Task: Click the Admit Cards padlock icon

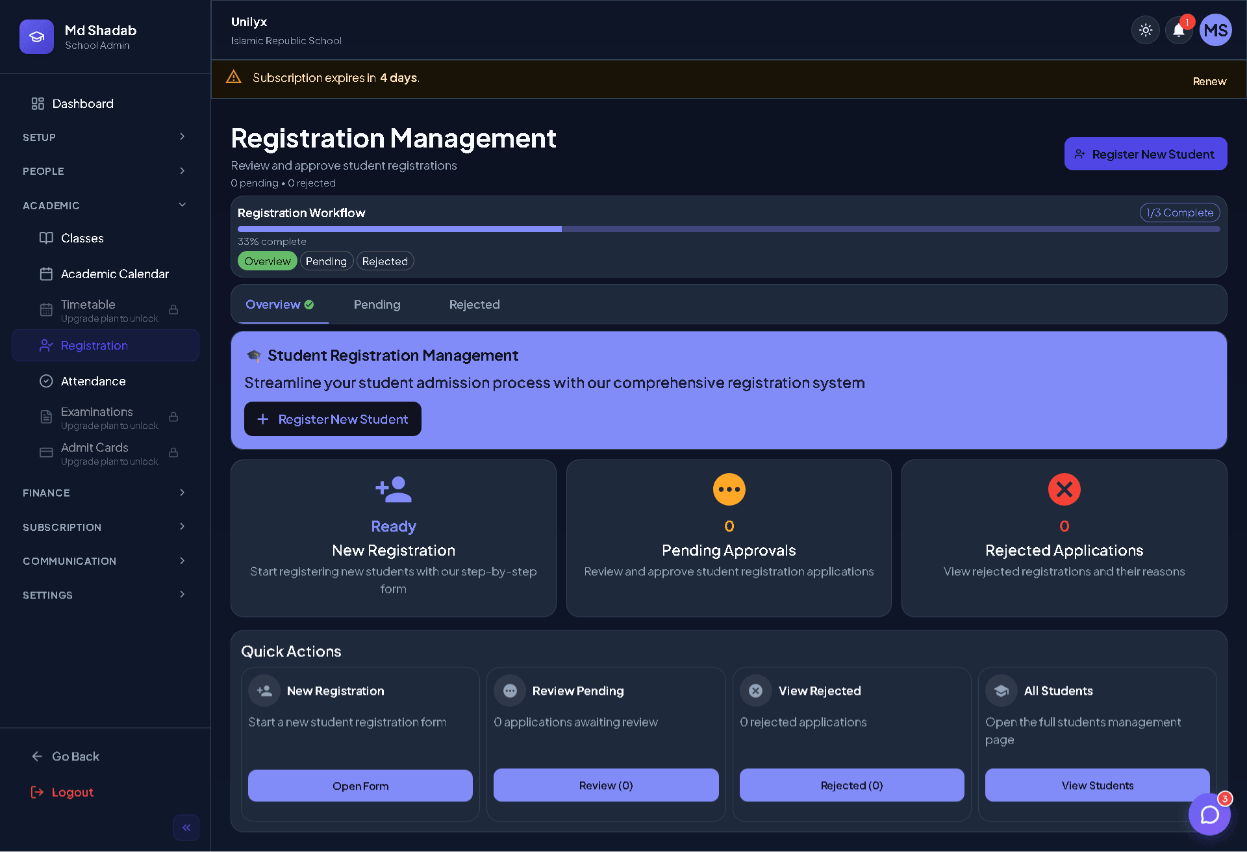Action: 173,452
